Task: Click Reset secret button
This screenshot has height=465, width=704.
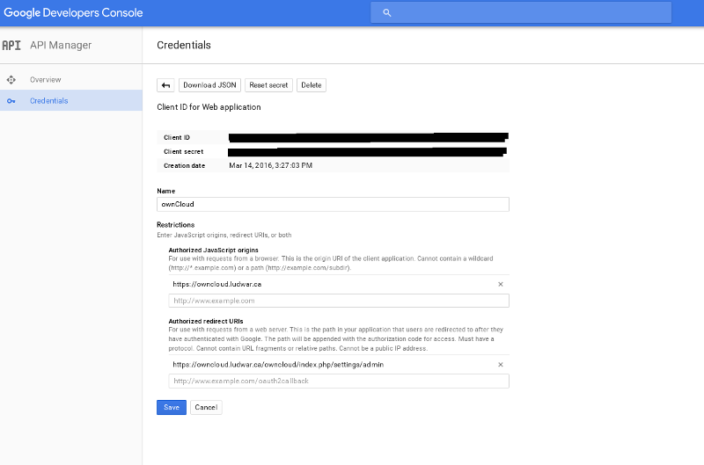Action: tap(268, 85)
